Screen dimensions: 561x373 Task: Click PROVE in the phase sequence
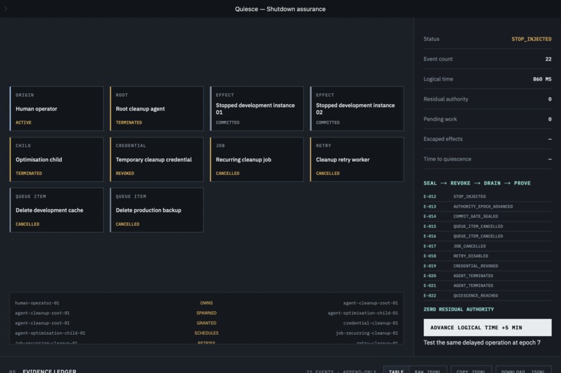tap(522, 183)
